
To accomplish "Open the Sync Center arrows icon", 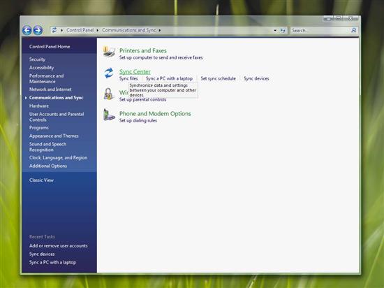I will [x=109, y=73].
